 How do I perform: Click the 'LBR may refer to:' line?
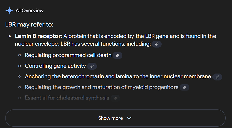(x=29, y=24)
